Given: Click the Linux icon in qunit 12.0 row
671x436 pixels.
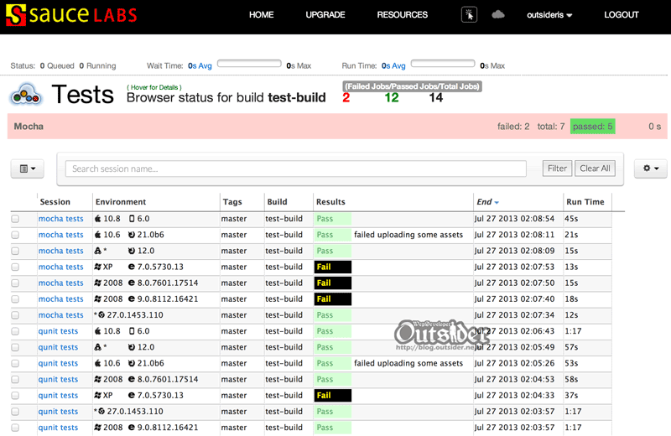Looking at the screenshot, I should tap(98, 347).
